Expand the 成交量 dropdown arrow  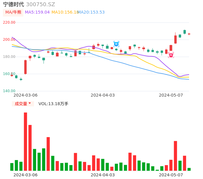pos(30,103)
